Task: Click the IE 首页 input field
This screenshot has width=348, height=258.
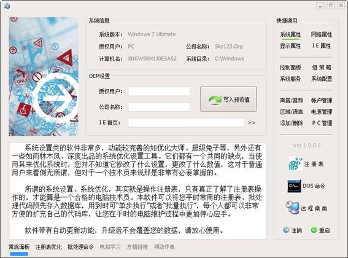Action: [186, 123]
